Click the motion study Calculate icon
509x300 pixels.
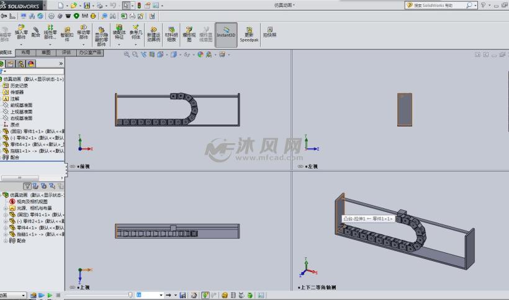(33, 295)
